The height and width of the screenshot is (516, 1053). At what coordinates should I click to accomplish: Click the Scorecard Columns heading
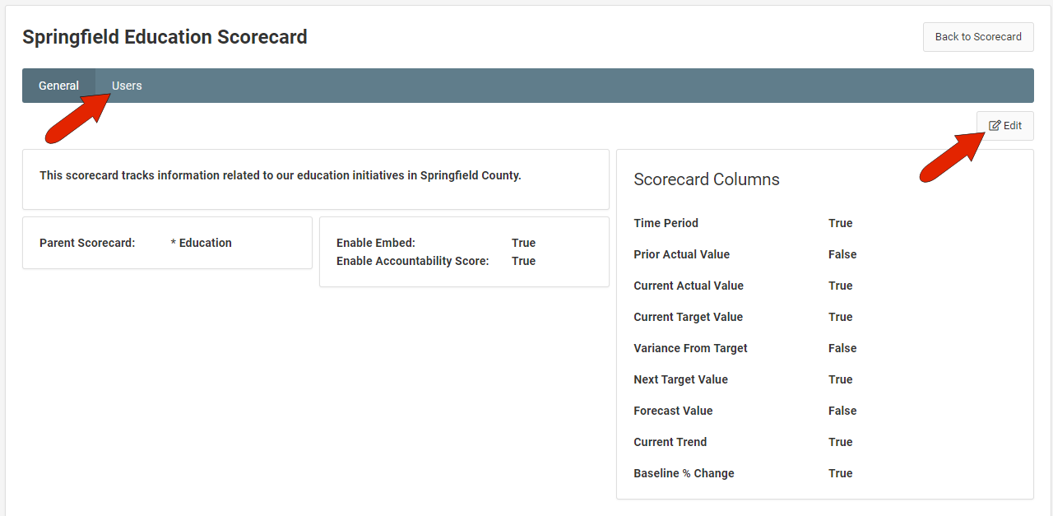[707, 179]
